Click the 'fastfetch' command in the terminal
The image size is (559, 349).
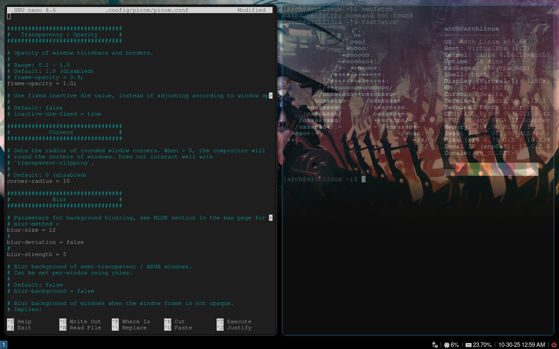click(x=380, y=22)
